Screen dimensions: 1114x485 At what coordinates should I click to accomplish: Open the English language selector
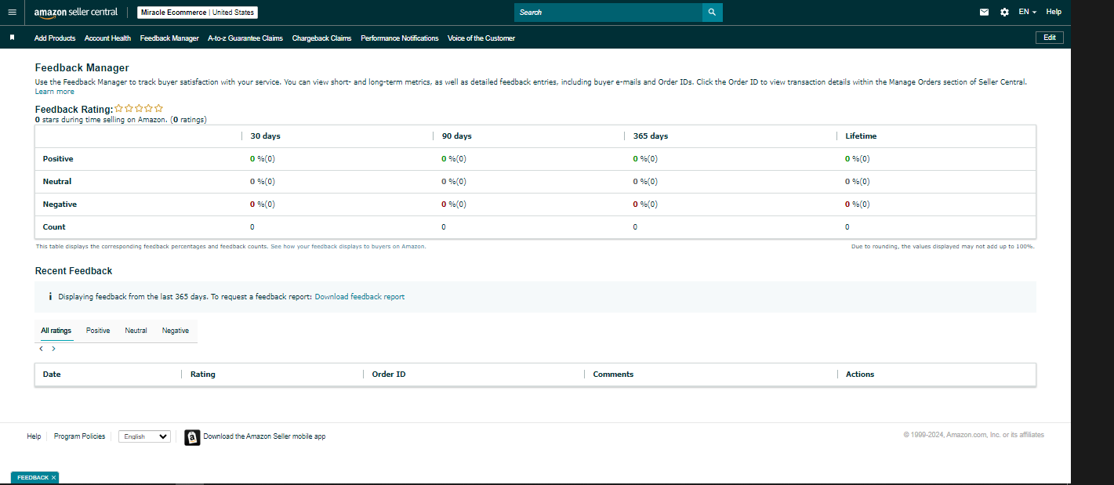pyautogui.click(x=144, y=436)
